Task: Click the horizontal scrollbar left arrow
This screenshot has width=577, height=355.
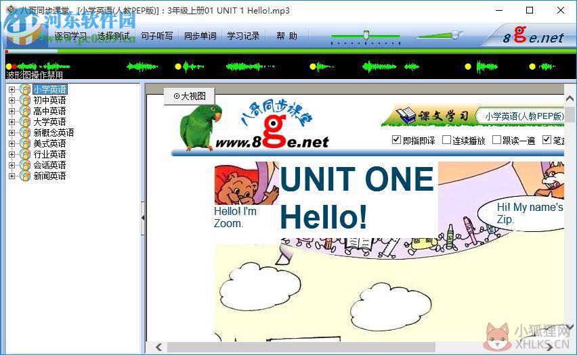Action: coord(159,347)
